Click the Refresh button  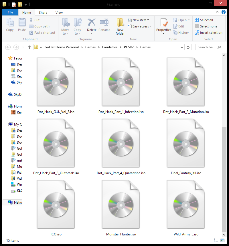pyautogui.click(x=188, y=47)
